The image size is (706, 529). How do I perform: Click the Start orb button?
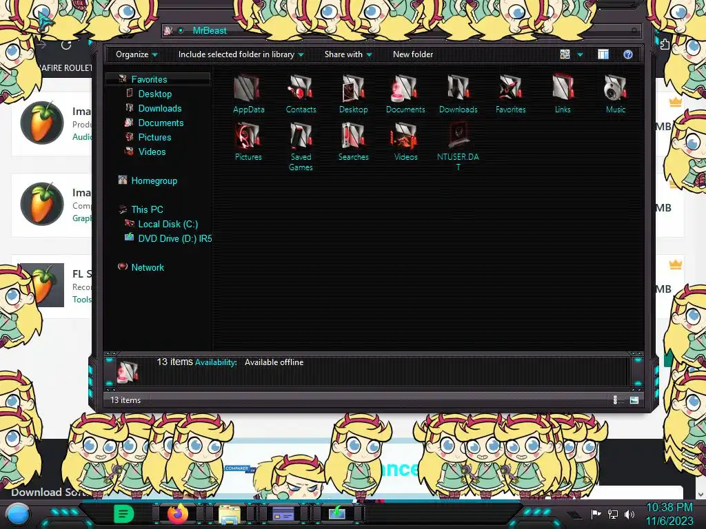19,514
